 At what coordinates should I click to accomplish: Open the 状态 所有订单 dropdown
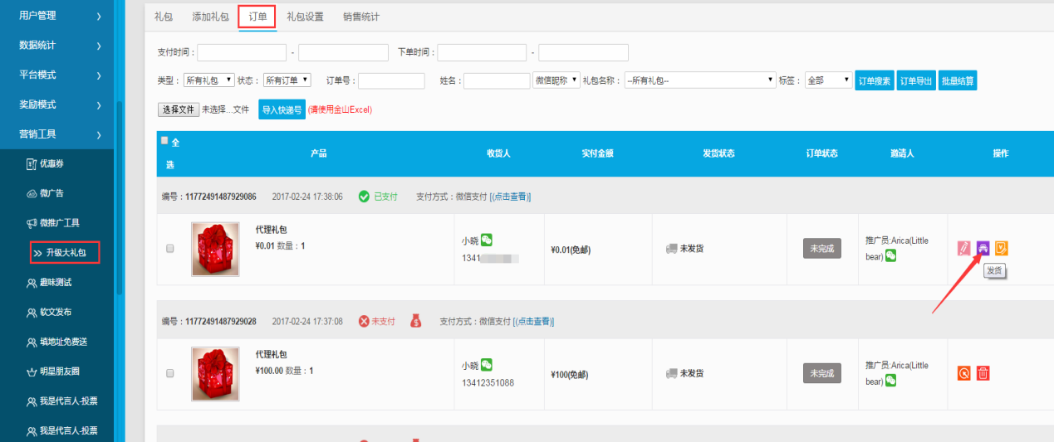click(287, 80)
